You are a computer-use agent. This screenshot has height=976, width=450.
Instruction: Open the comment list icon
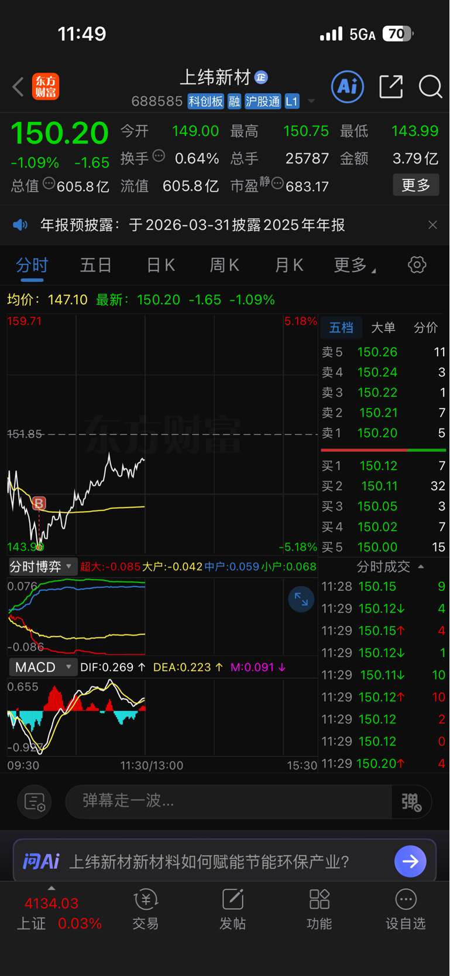(35, 801)
